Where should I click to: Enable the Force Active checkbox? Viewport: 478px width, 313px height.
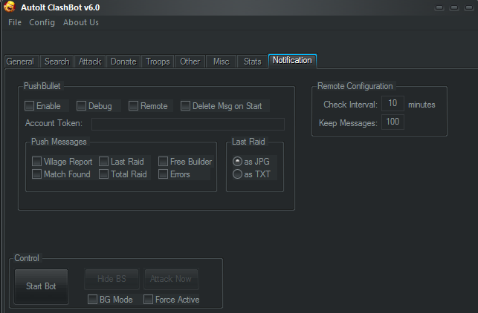pos(148,300)
